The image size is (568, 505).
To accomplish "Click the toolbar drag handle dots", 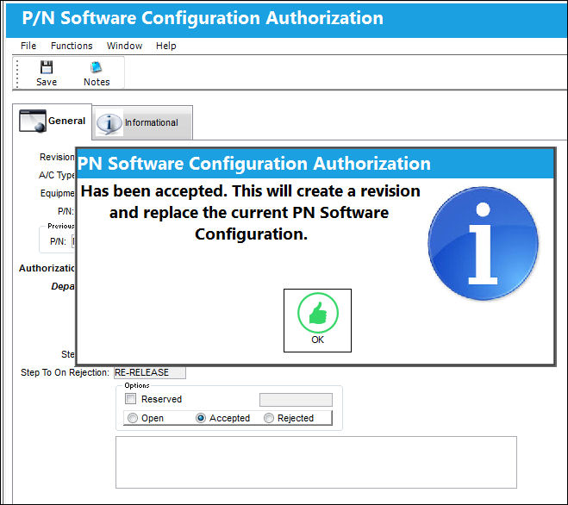I will (x=17, y=73).
